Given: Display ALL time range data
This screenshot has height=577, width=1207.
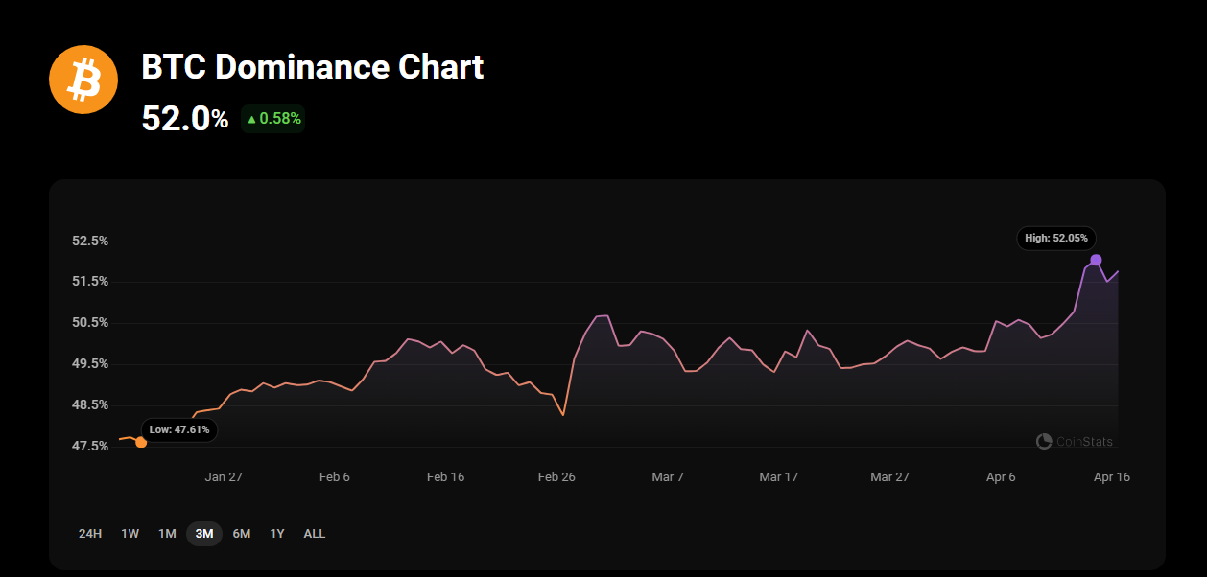Looking at the screenshot, I should coord(315,533).
